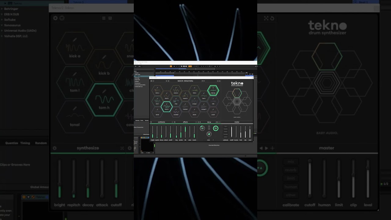Viewport: 391px width, 220px height.
Task: Click the exciter slider in the effects section
Action: pos(181,132)
